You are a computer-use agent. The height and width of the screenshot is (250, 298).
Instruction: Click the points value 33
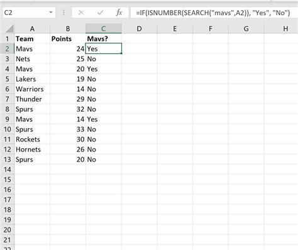point(68,129)
